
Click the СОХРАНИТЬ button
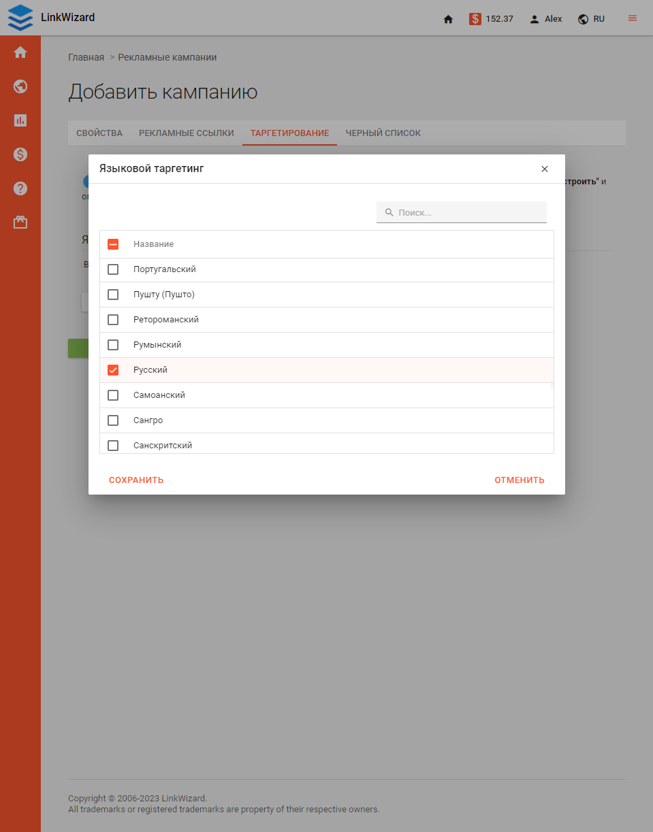point(136,480)
